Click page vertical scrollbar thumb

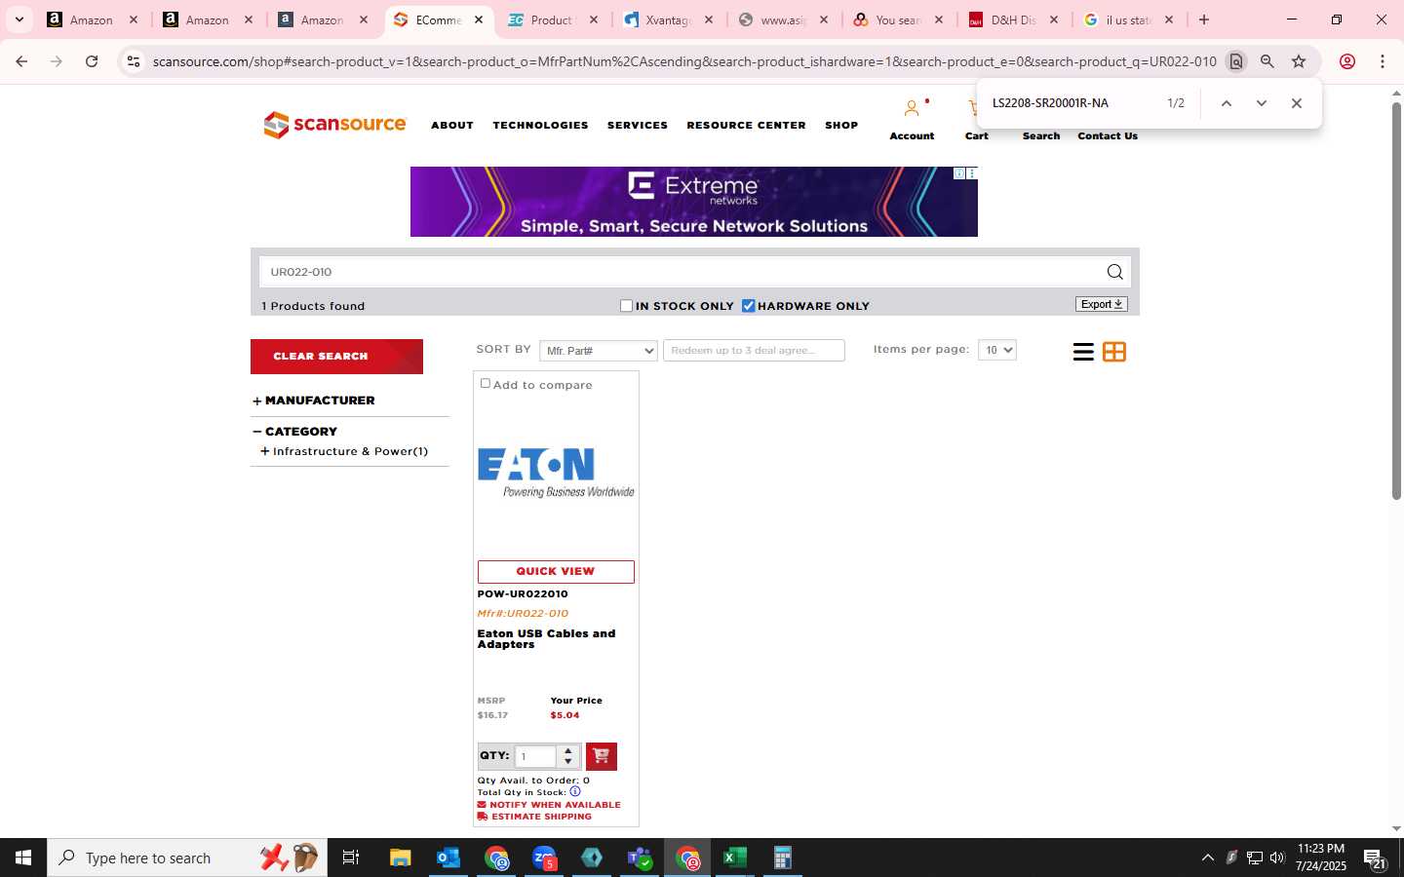pyautogui.click(x=1396, y=302)
